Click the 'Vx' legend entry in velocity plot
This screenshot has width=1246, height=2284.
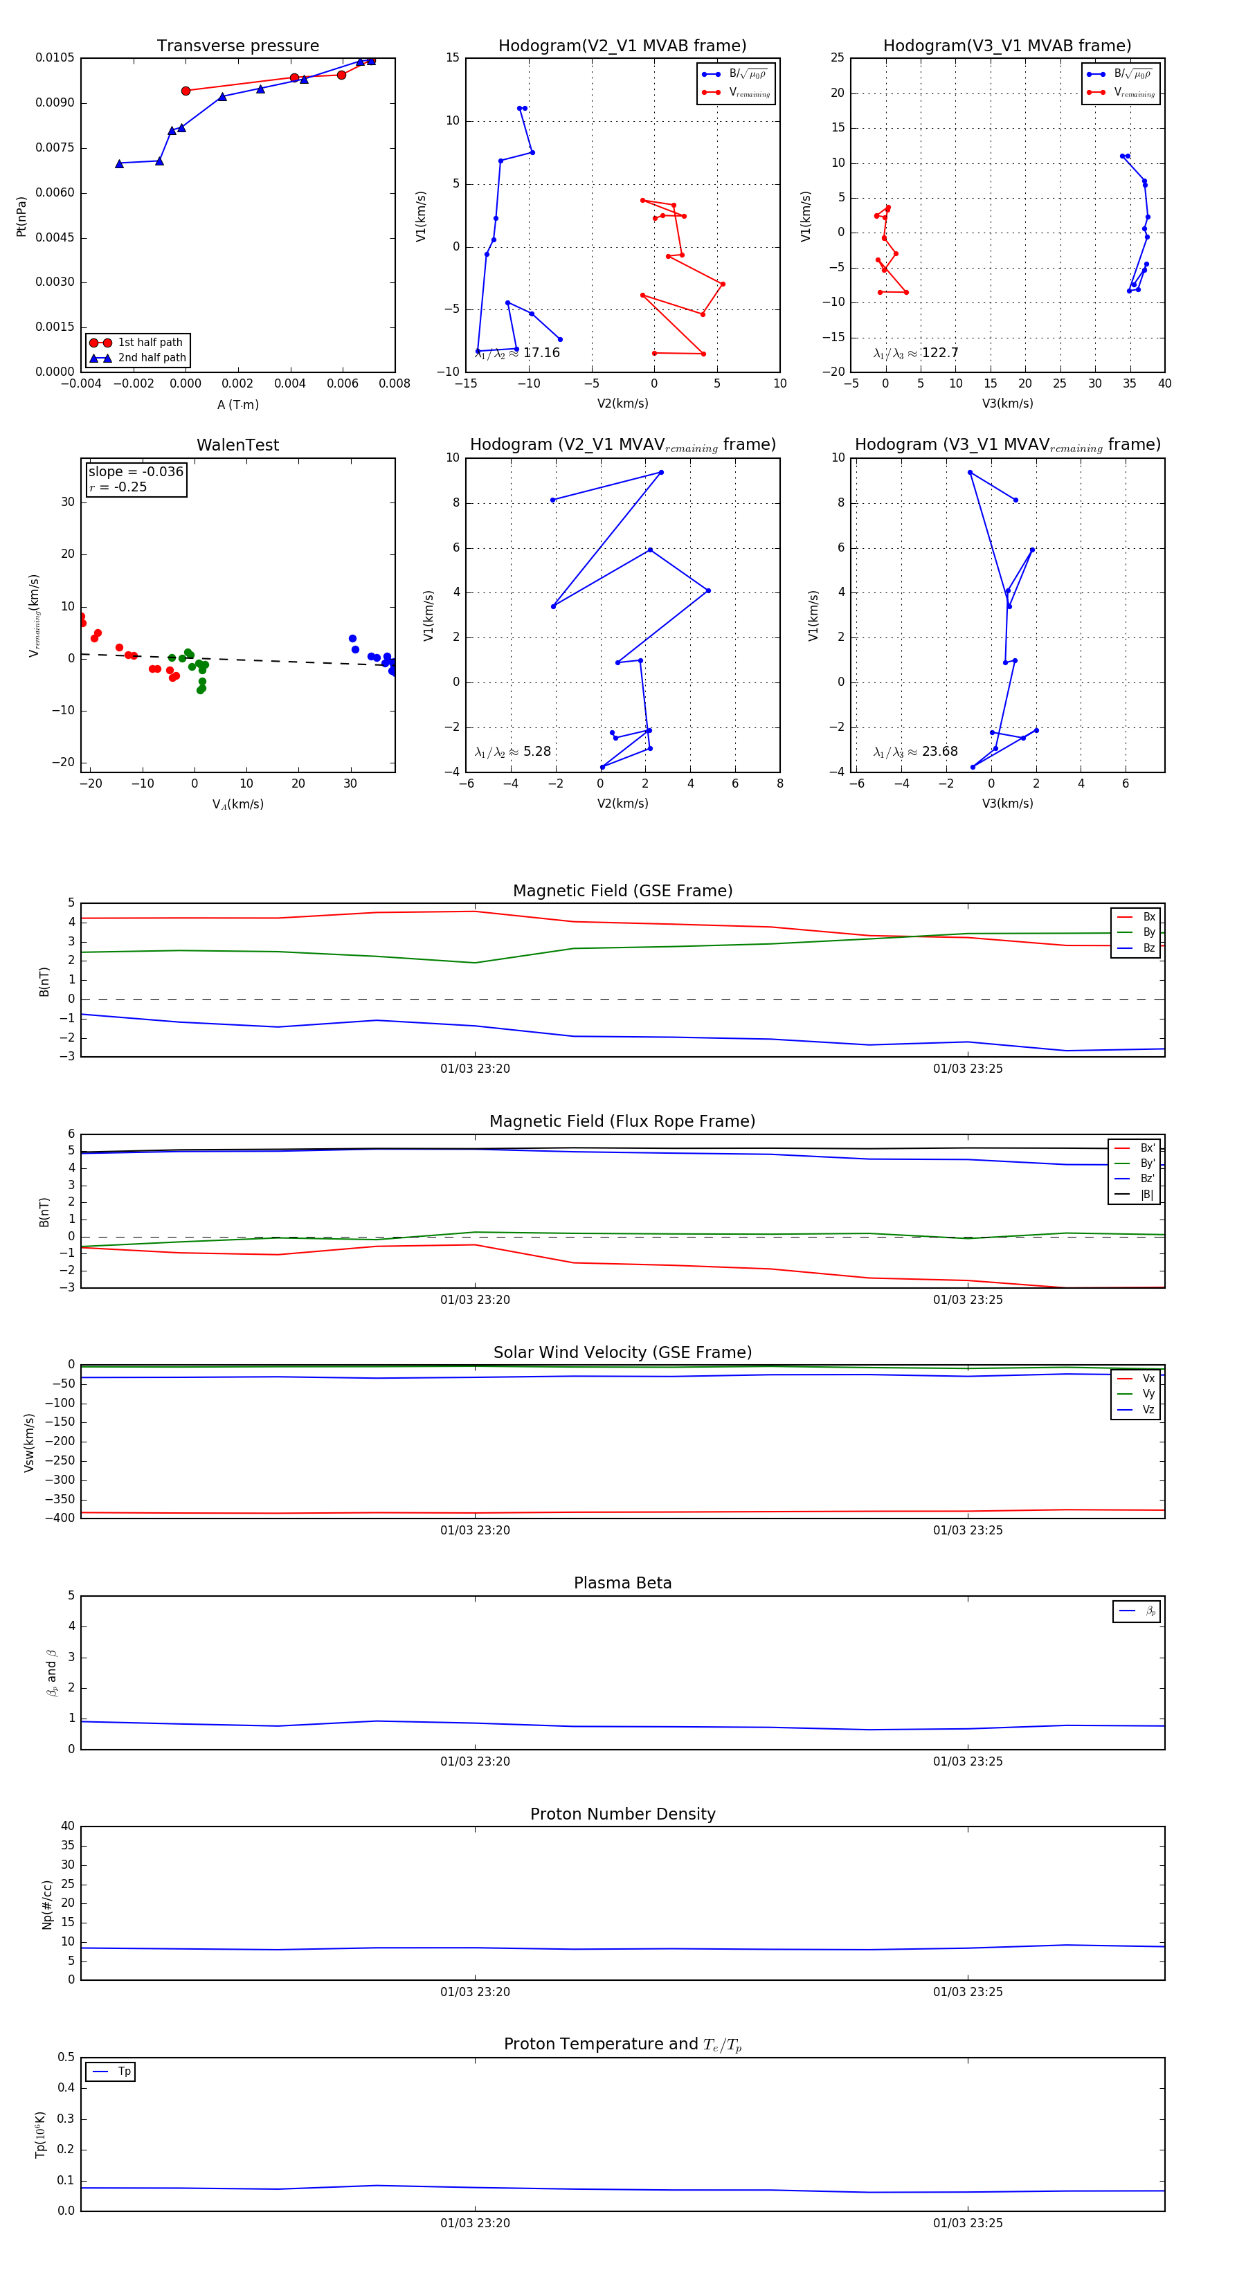(1136, 1379)
